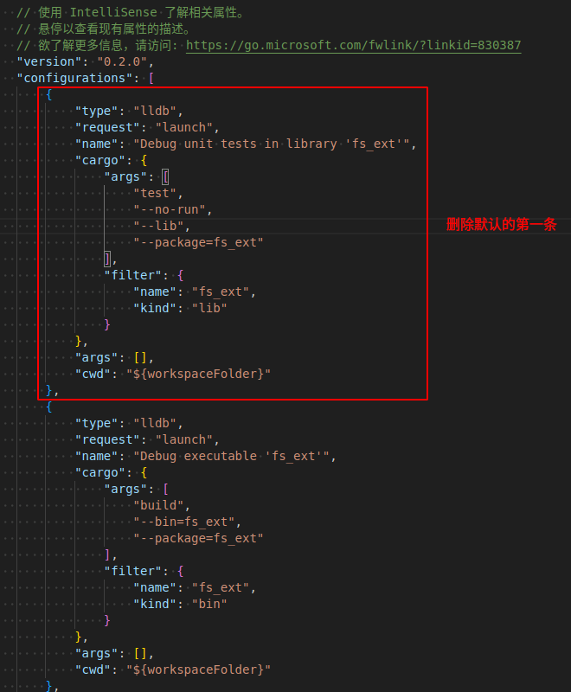Click the opening bracket after "configurations"
This screenshot has height=692, width=571.
151,78
